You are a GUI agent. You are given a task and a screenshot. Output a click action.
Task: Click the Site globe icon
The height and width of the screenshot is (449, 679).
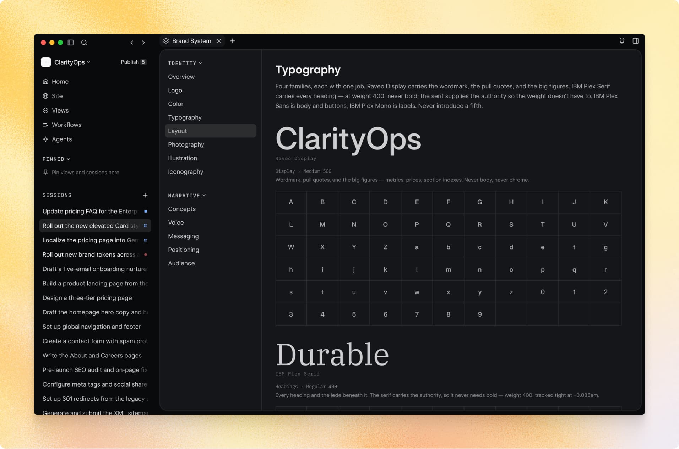pos(45,96)
